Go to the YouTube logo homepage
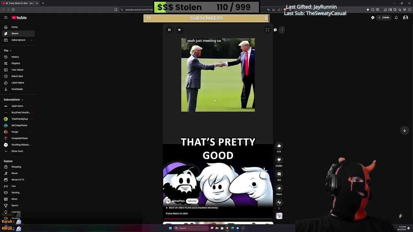 tap(19, 18)
